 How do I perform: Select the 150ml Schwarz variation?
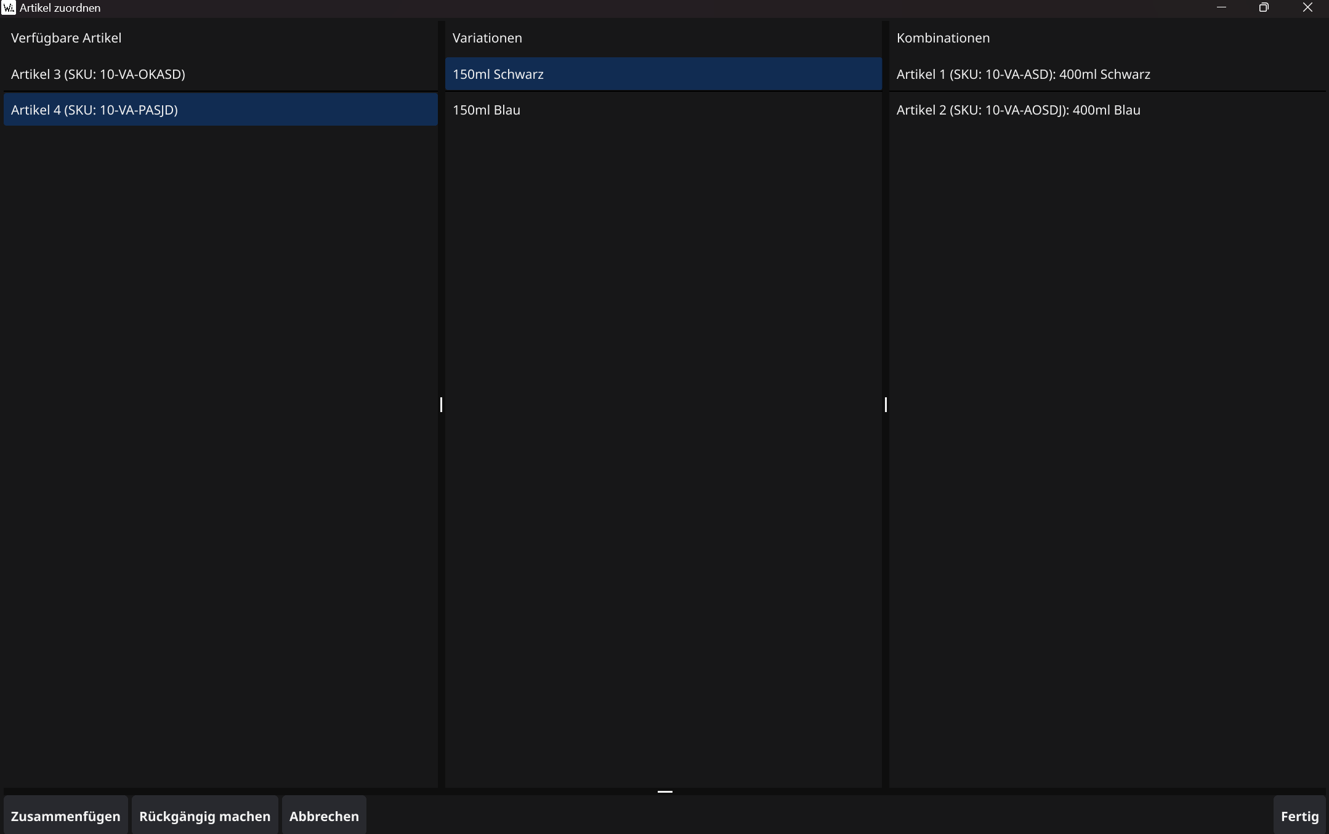click(663, 74)
